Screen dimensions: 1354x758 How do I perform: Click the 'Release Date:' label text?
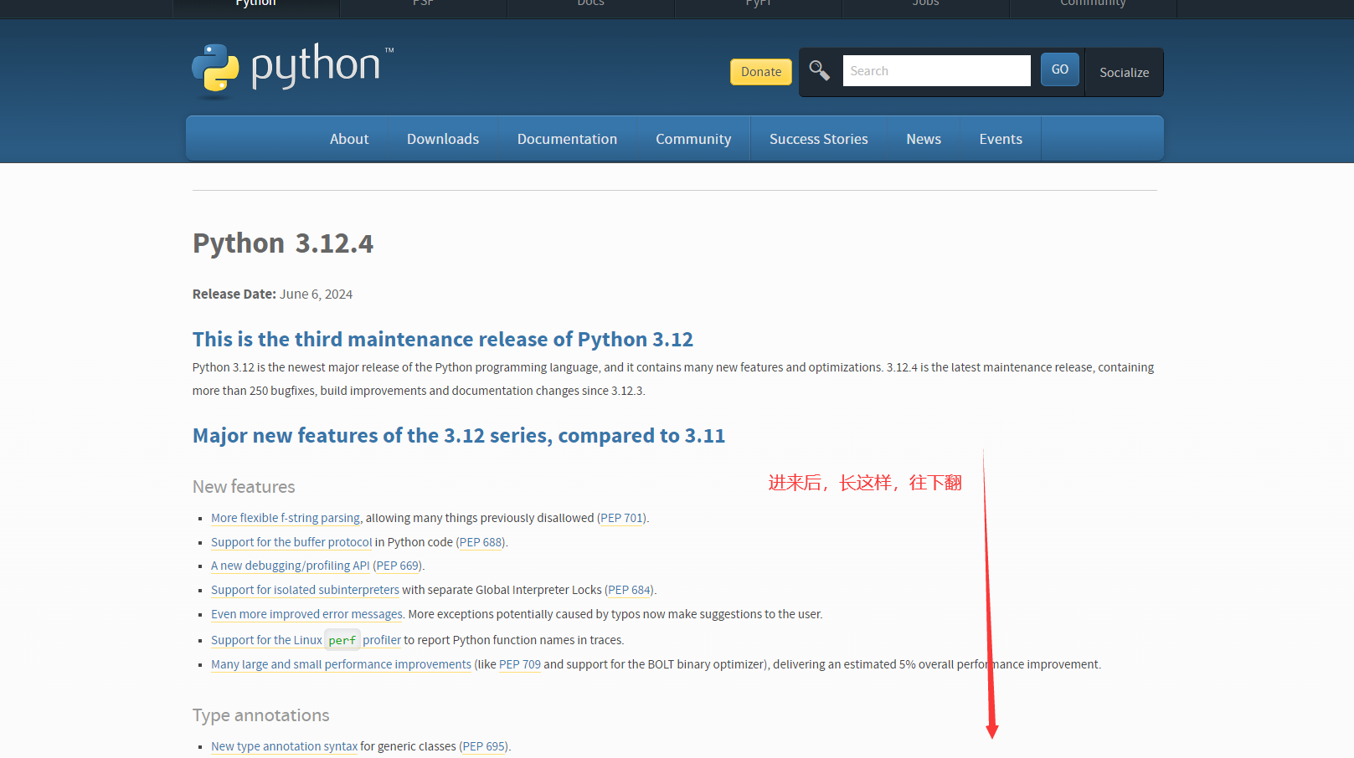(x=234, y=294)
